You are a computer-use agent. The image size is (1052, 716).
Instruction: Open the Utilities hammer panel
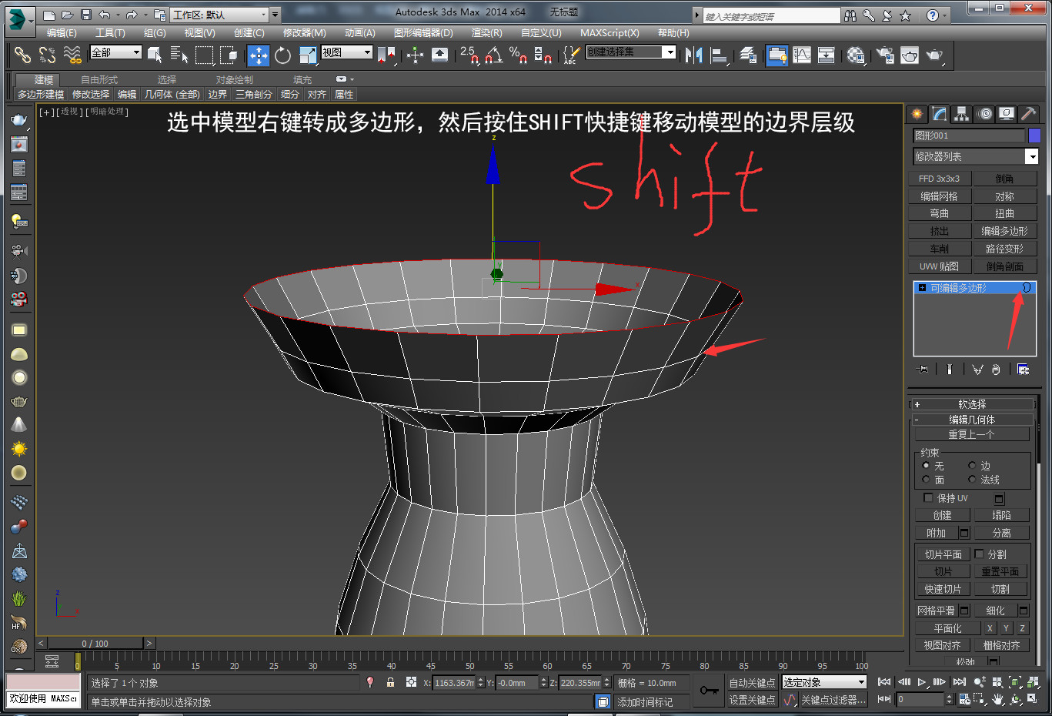pyautogui.click(x=1028, y=114)
